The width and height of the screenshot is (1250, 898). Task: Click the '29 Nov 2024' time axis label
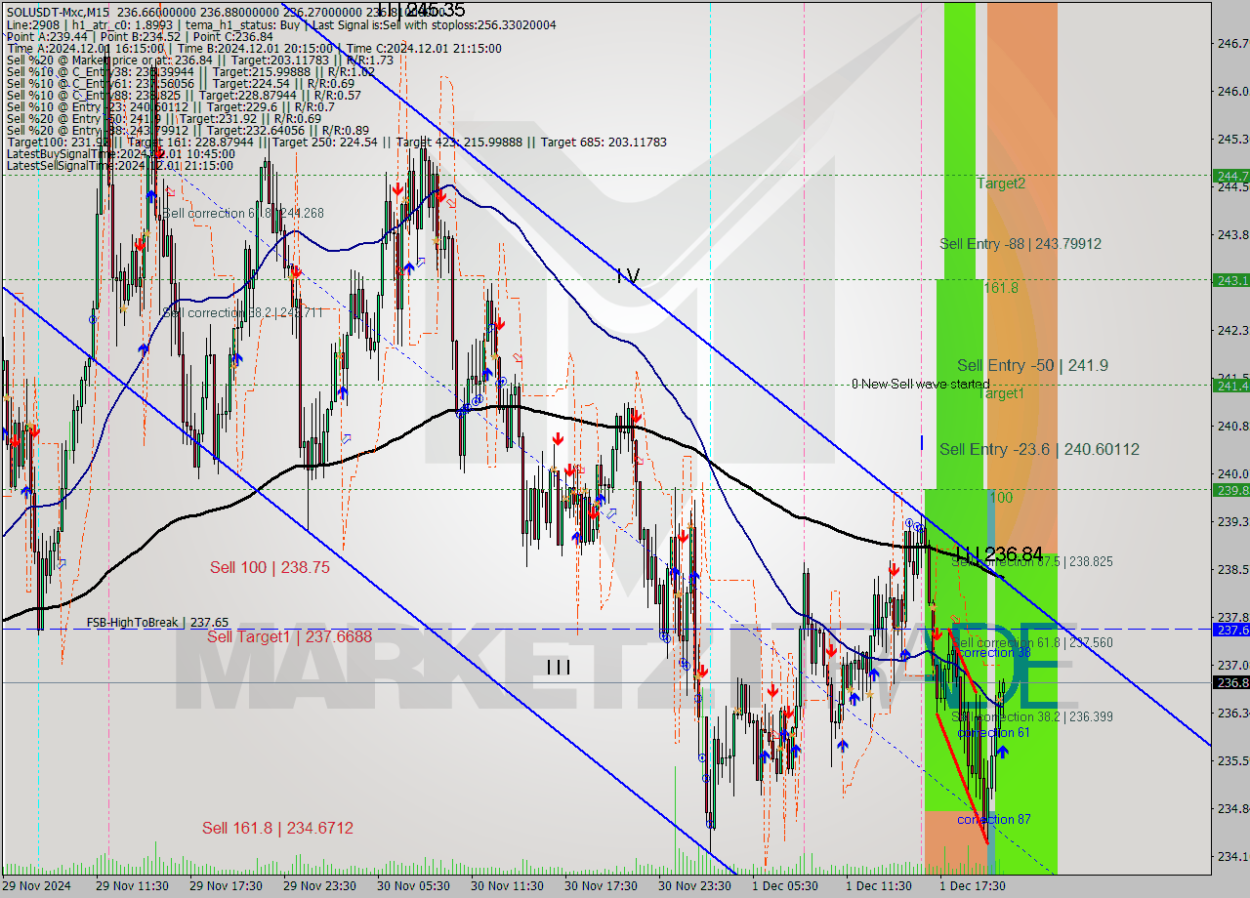(36, 885)
